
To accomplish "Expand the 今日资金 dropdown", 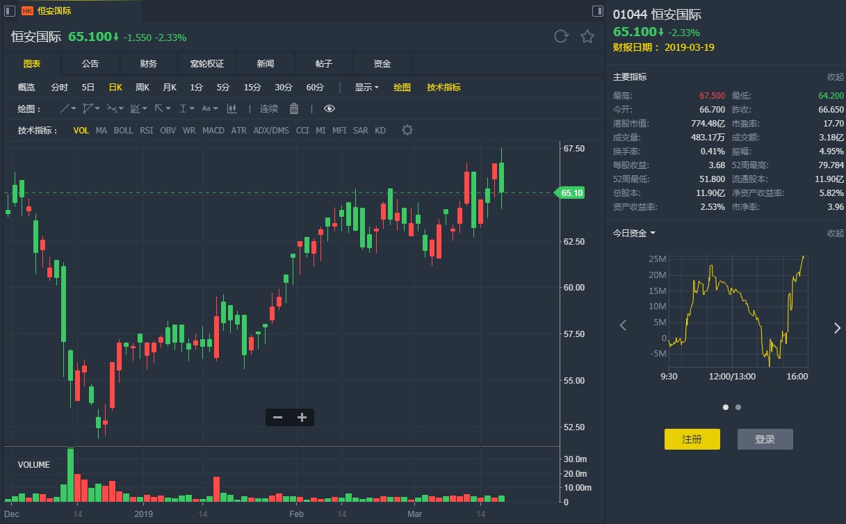I will 634,234.
